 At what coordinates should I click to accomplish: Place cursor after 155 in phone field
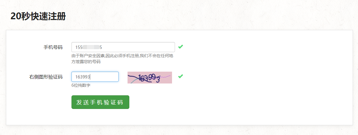pyautogui.click(x=83, y=47)
